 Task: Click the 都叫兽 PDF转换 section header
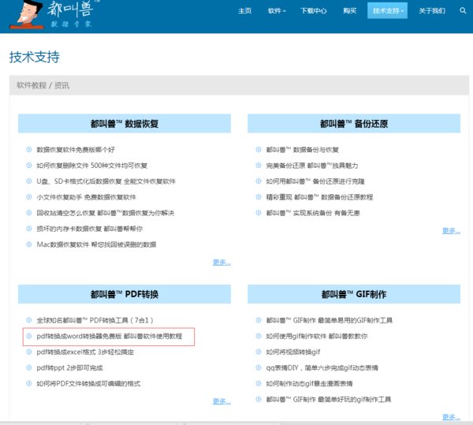click(125, 294)
